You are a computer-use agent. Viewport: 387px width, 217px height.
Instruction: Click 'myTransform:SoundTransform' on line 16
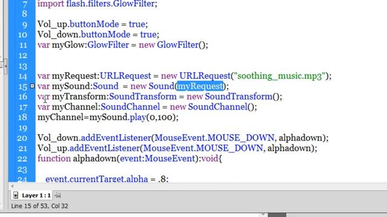coord(114,96)
